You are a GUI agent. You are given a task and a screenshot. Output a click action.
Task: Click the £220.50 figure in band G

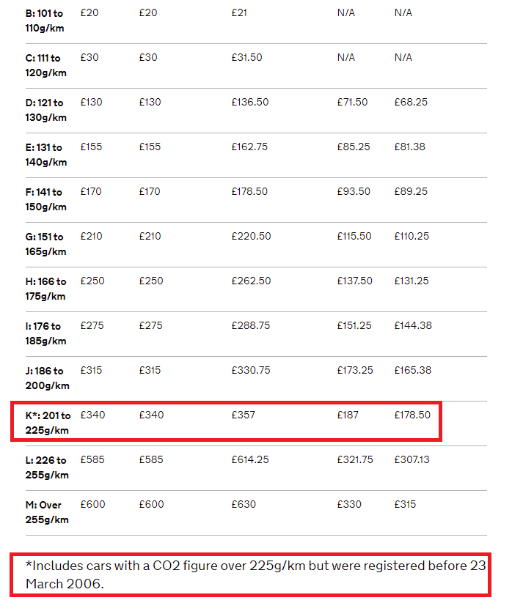(251, 236)
